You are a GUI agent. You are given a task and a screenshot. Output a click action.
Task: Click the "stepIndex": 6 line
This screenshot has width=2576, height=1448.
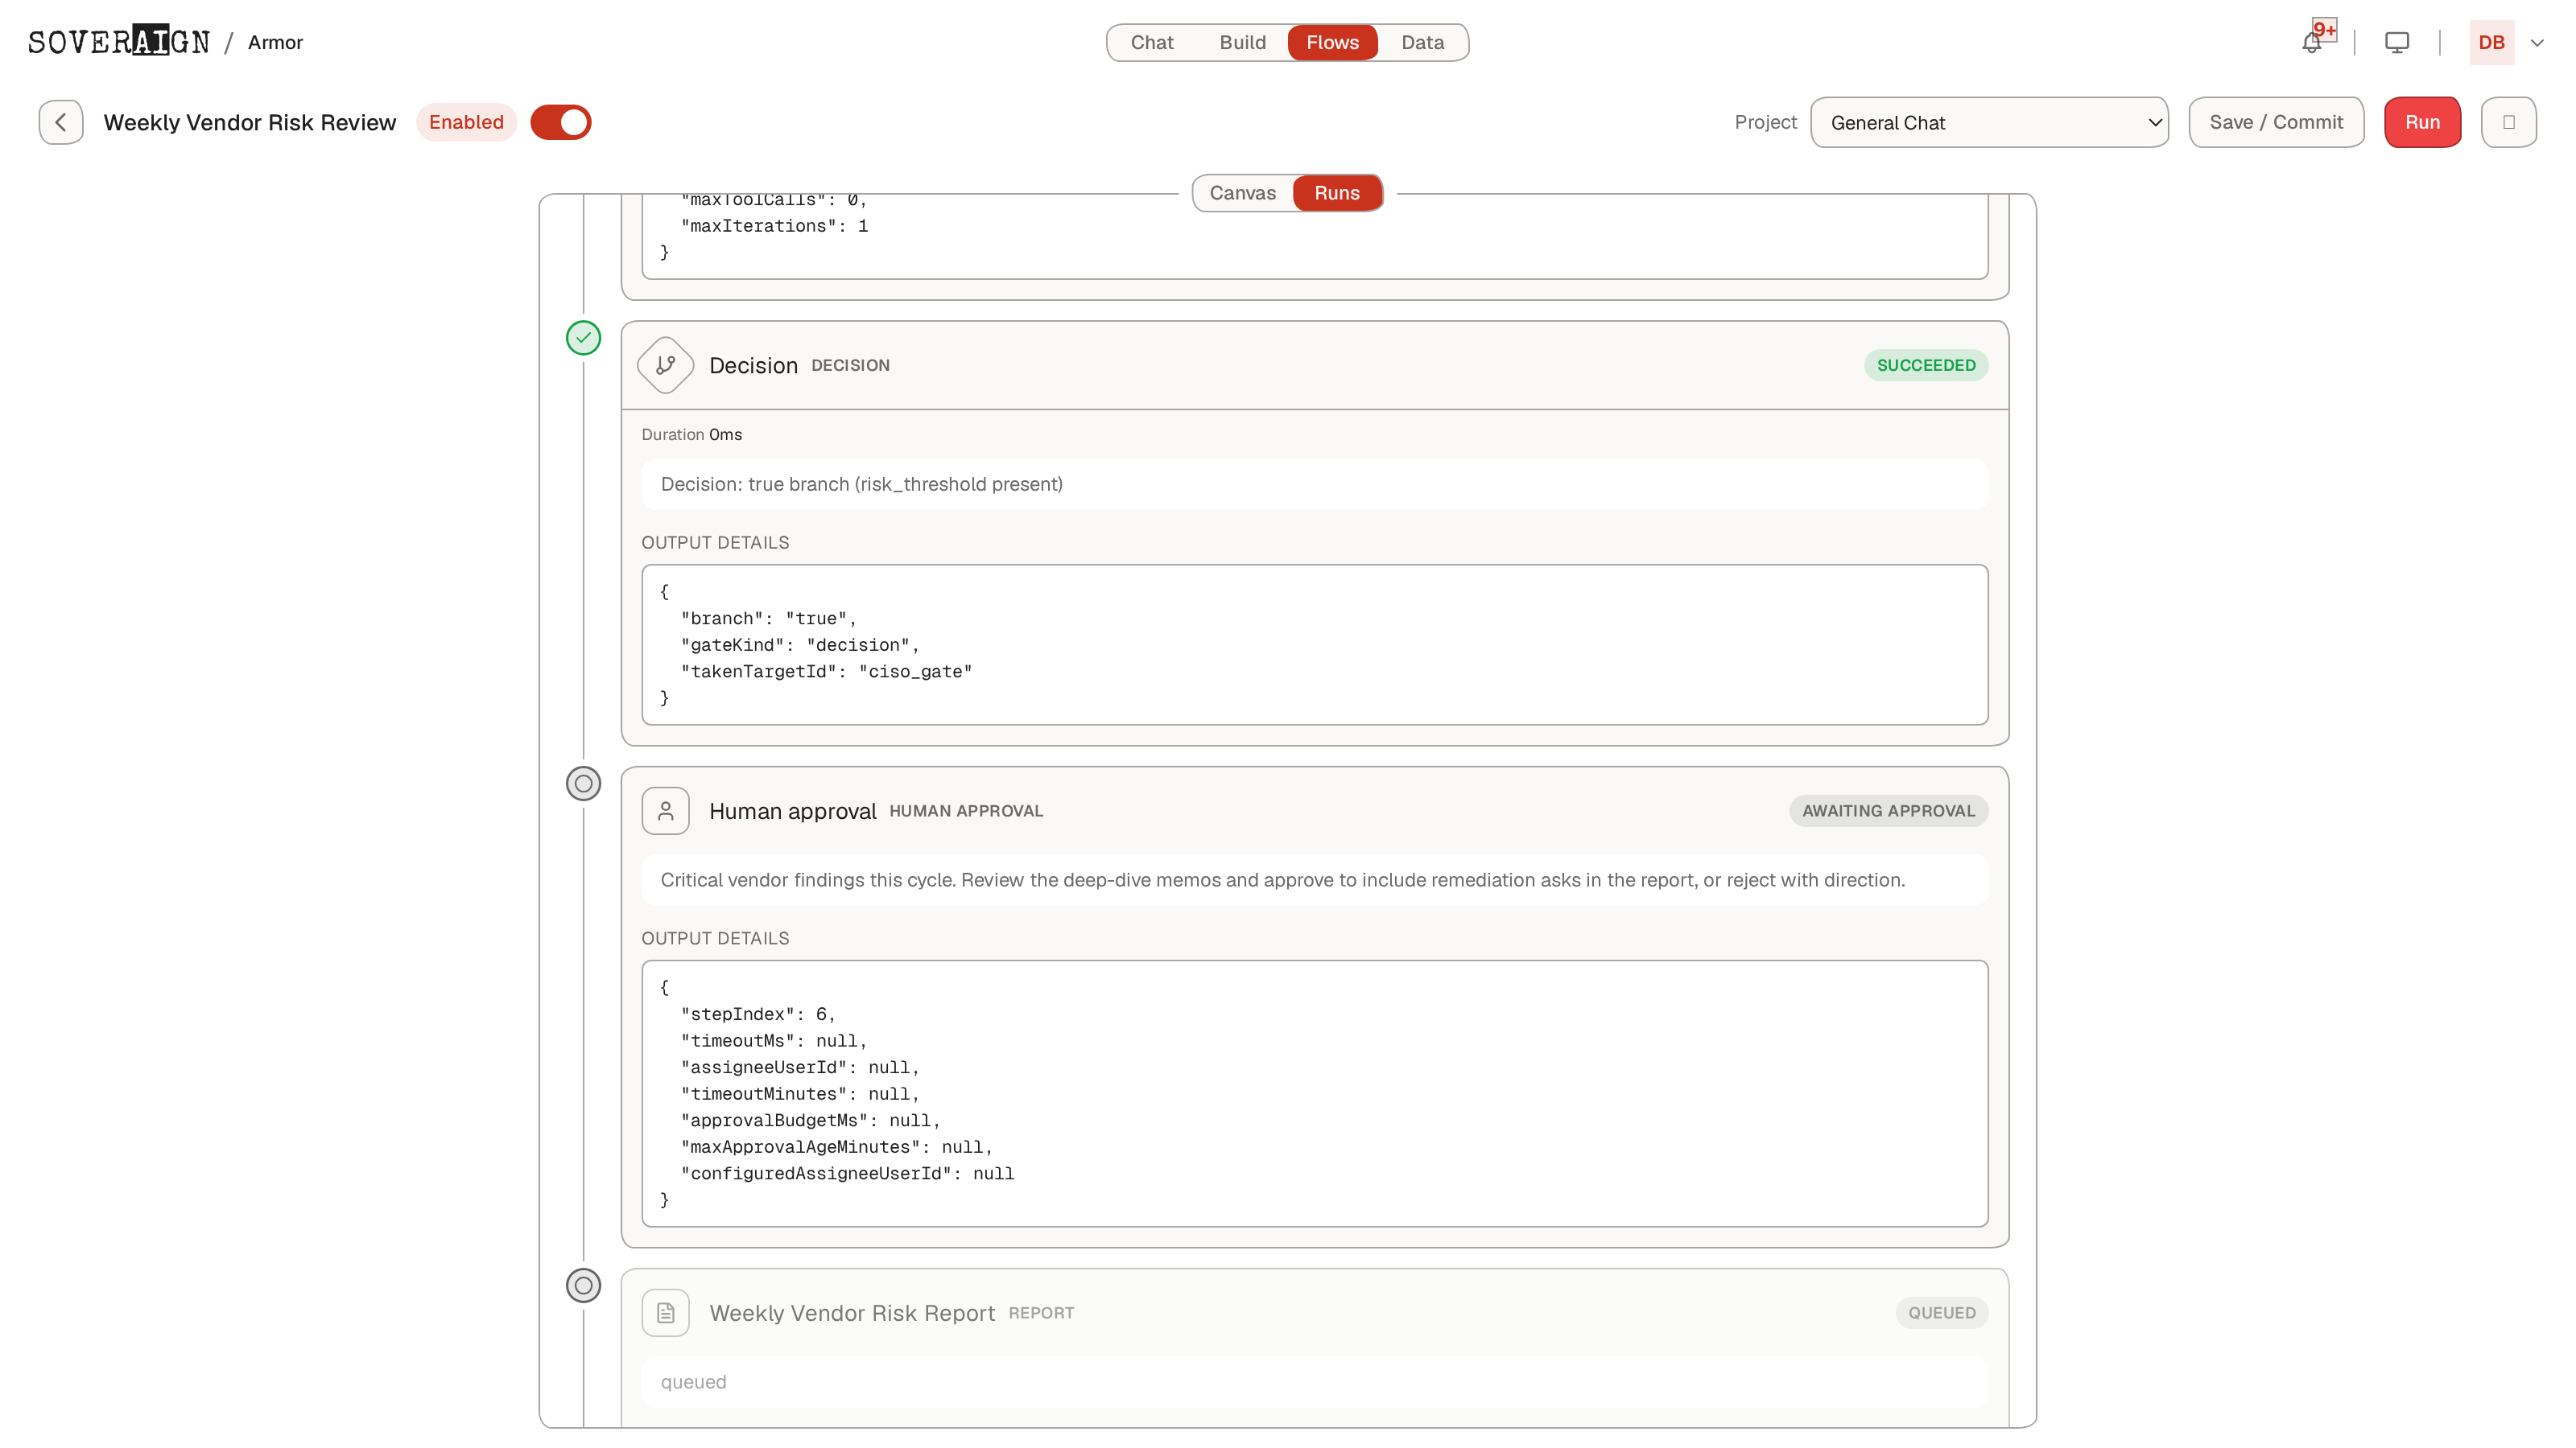758,1014
